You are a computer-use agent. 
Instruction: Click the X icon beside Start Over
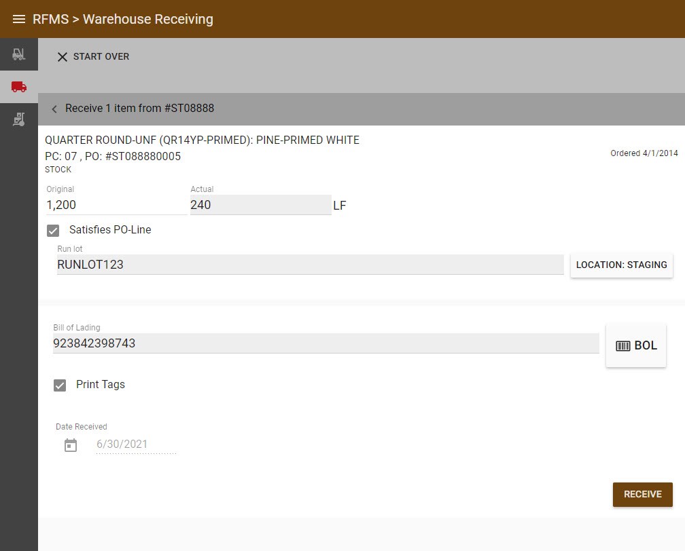click(63, 57)
